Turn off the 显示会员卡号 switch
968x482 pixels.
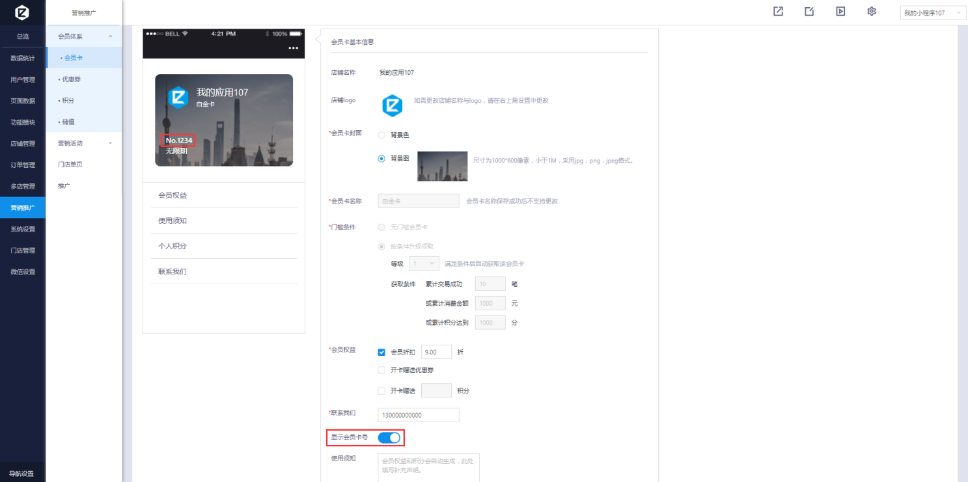coord(389,438)
